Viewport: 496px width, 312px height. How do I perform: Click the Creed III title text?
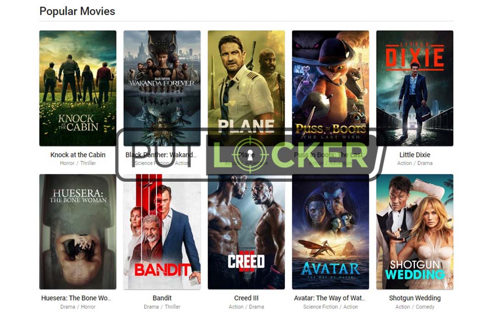click(x=246, y=298)
